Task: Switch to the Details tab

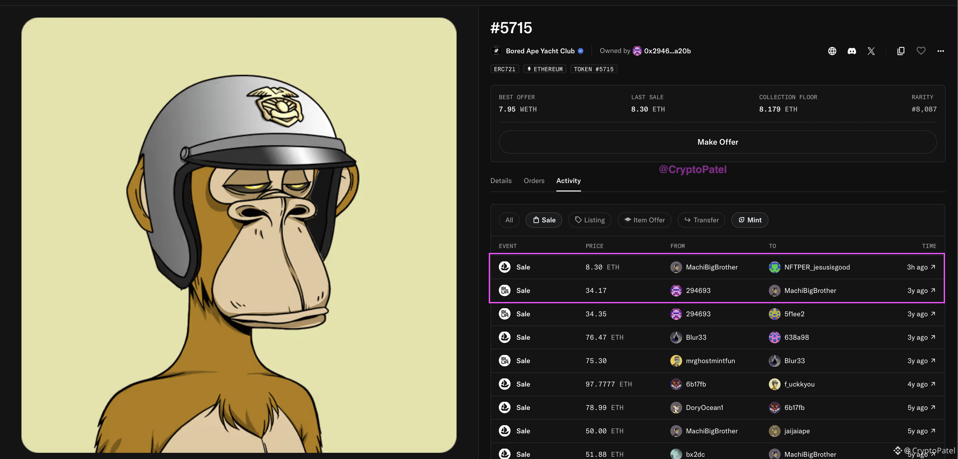Action: [x=501, y=181]
